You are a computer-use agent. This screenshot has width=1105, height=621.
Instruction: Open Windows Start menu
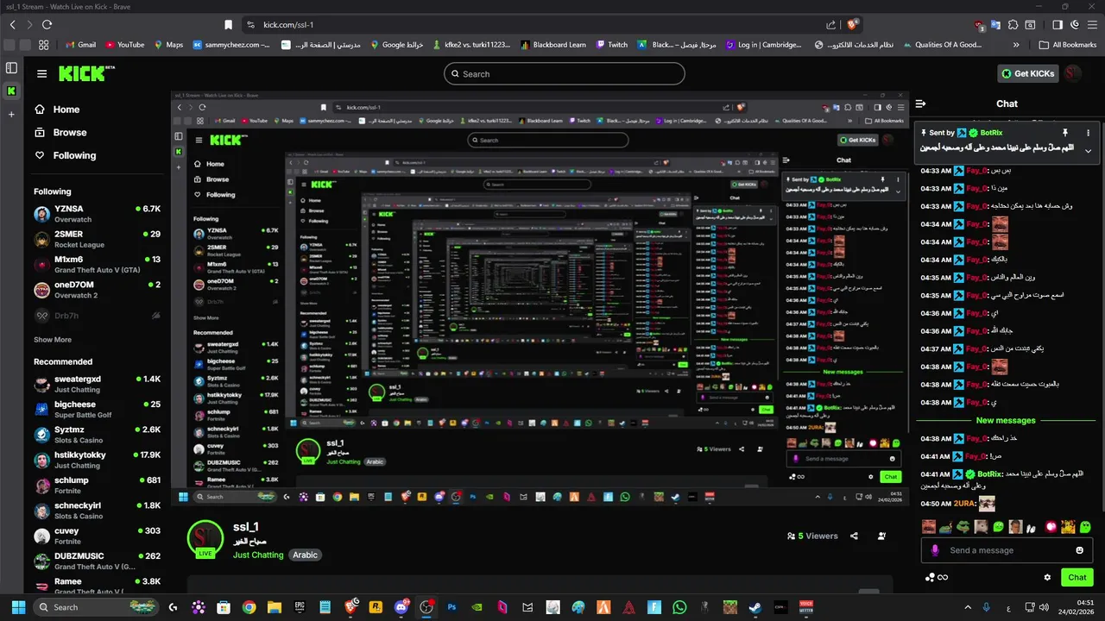click(x=17, y=607)
